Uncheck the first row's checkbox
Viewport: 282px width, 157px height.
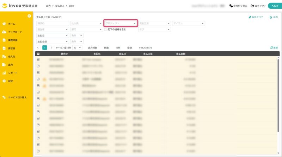tap(38, 60)
